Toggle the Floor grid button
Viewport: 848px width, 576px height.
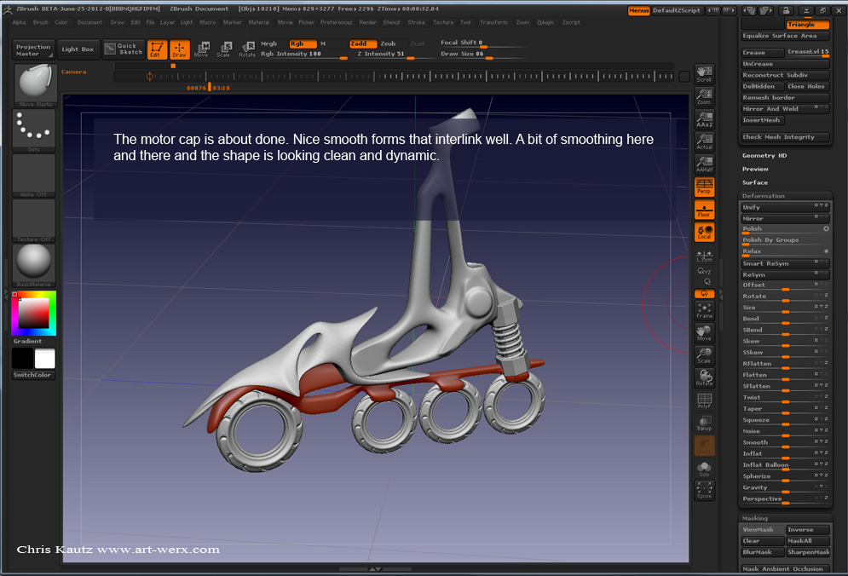pyautogui.click(x=704, y=210)
